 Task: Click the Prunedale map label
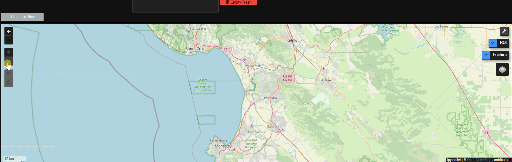[x=271, y=98]
